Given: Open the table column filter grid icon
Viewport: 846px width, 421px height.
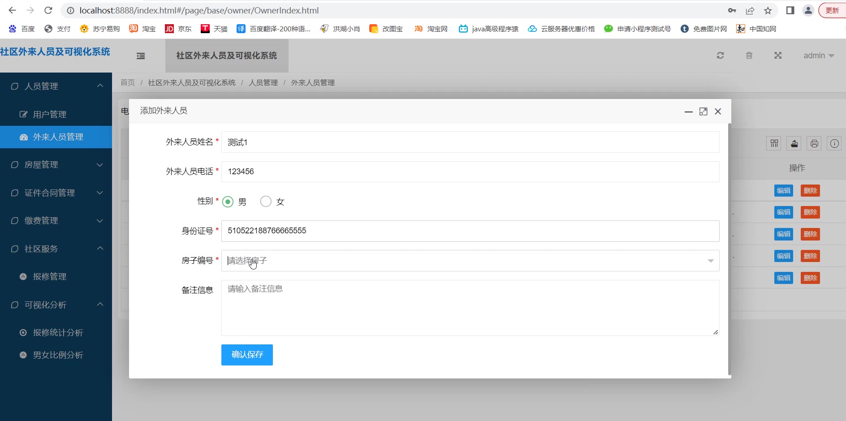Looking at the screenshot, I should (774, 143).
